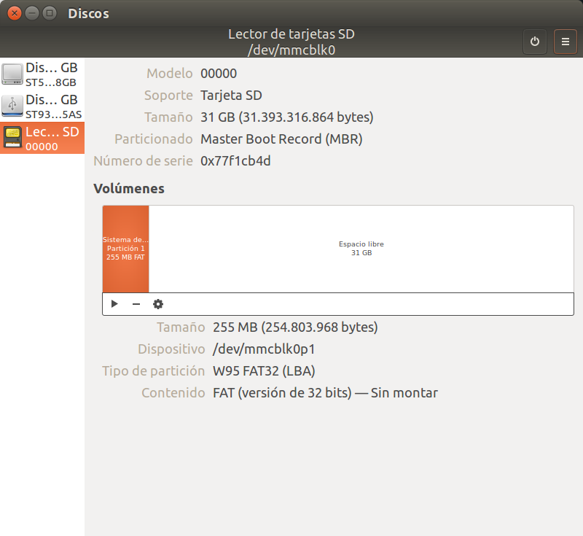Click the serial number 0x77f1cb4d

click(235, 161)
